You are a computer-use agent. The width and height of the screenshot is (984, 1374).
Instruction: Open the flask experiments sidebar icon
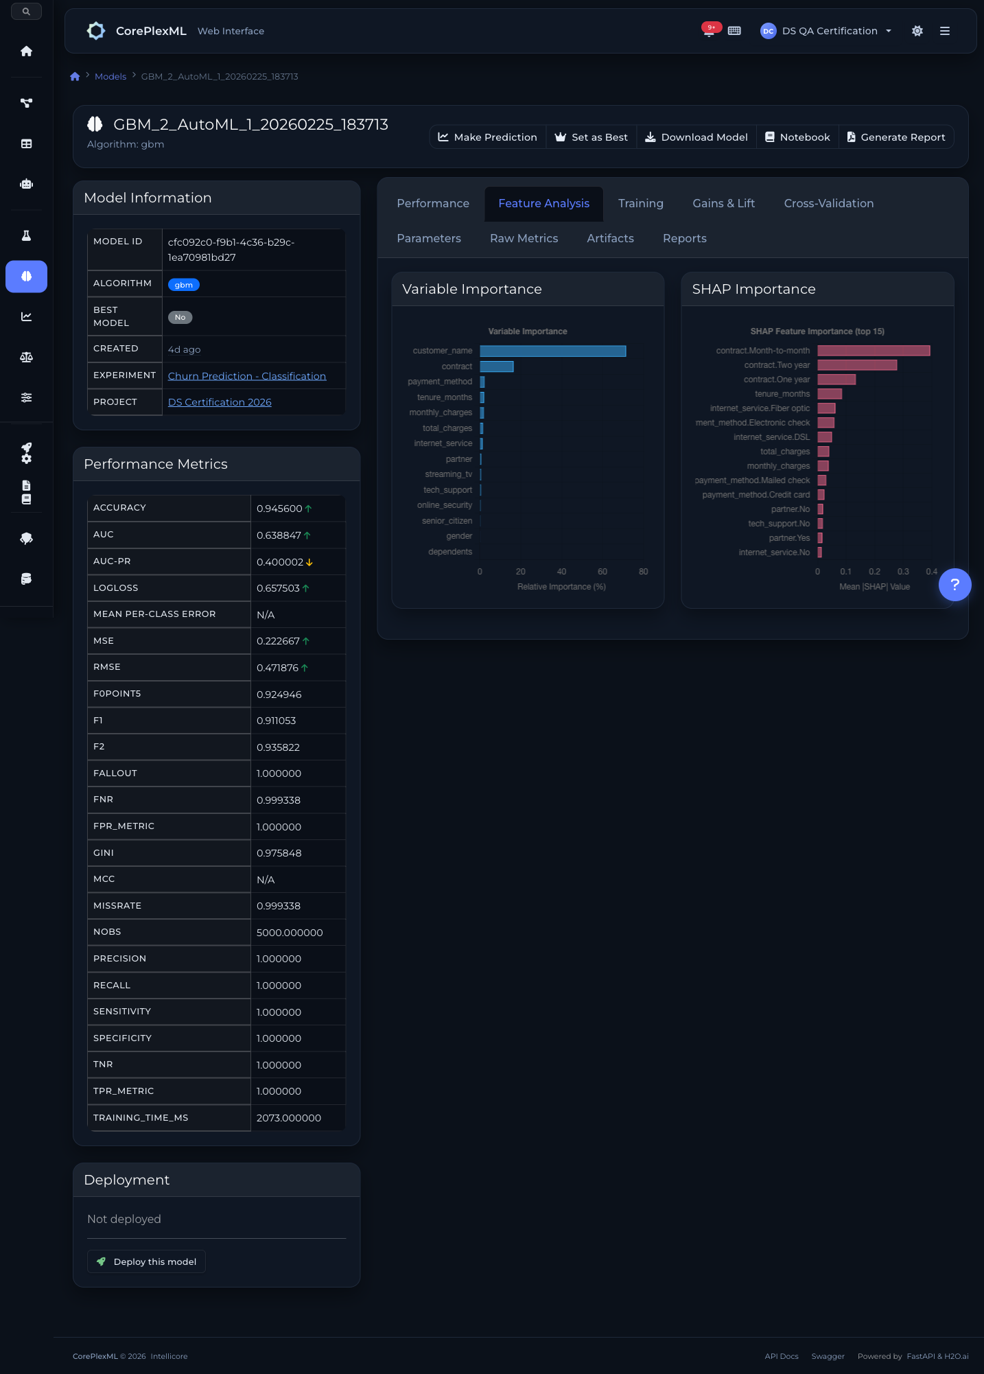26,236
